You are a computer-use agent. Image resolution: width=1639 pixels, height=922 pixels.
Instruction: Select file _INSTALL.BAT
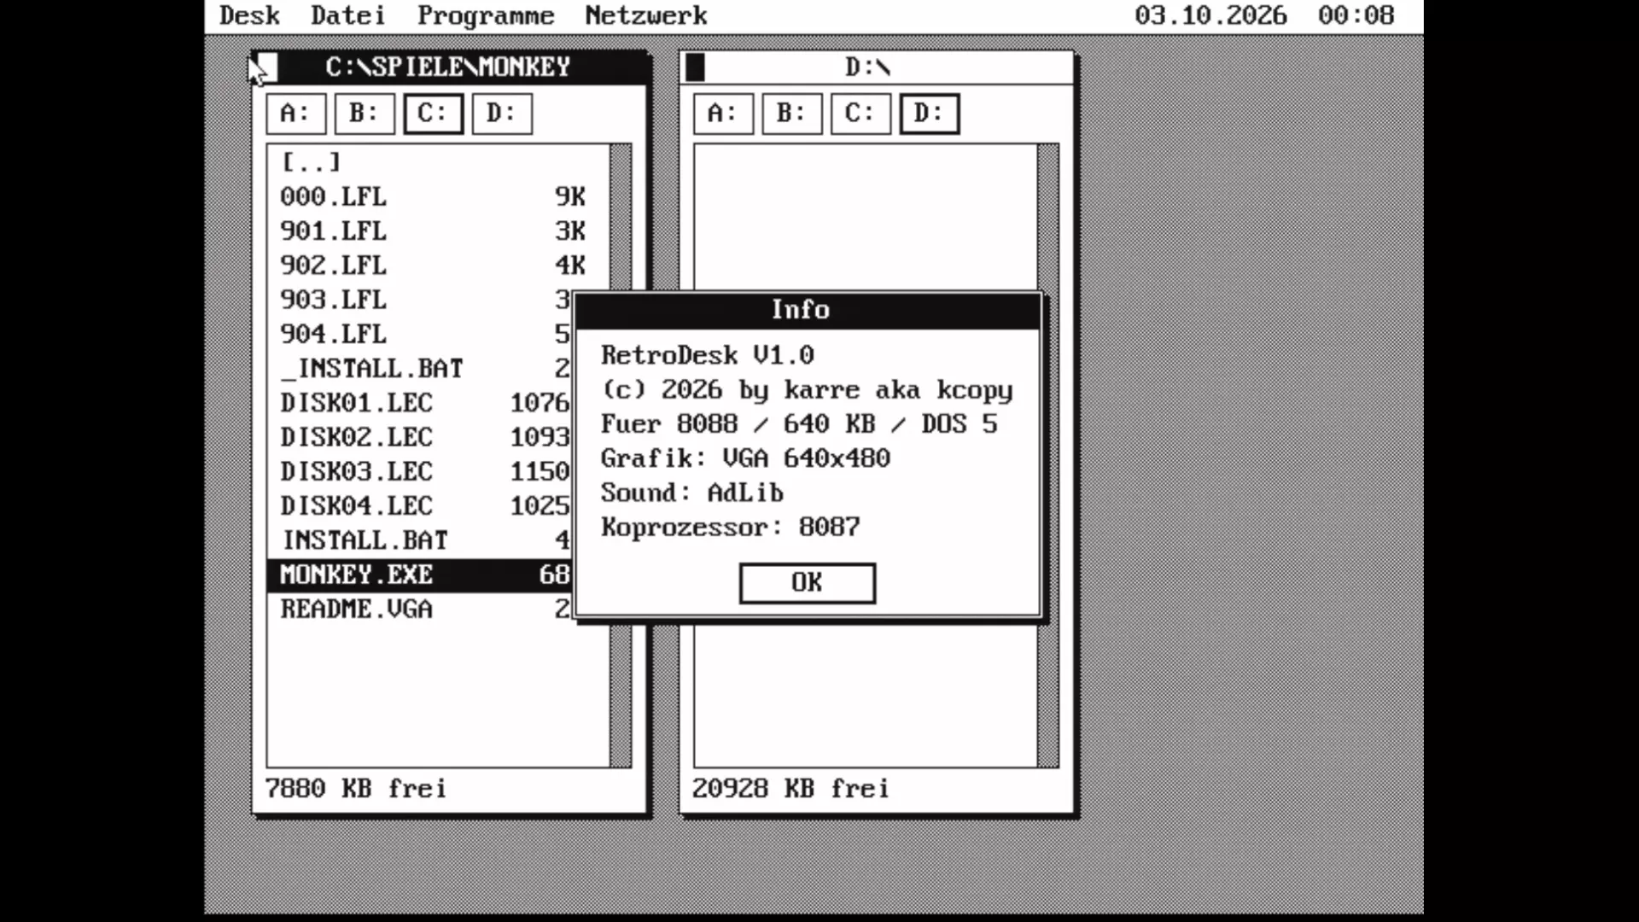(420, 368)
